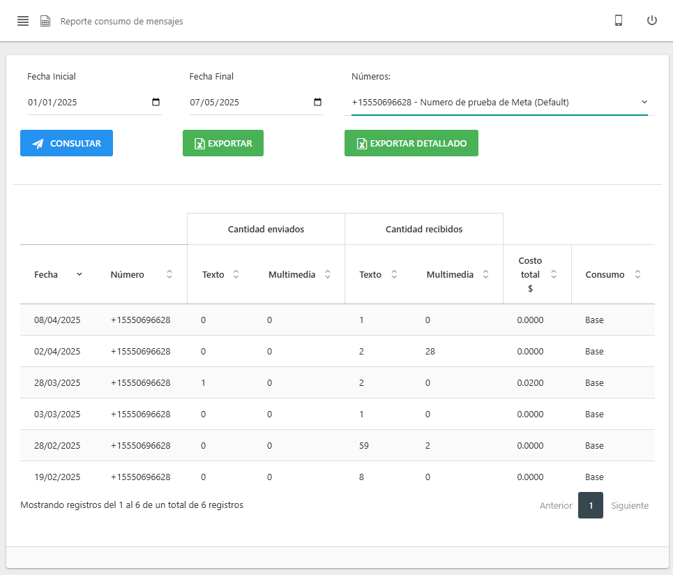The width and height of the screenshot is (673, 575).
Task: Click Siguiente pagination link
Action: click(x=630, y=505)
